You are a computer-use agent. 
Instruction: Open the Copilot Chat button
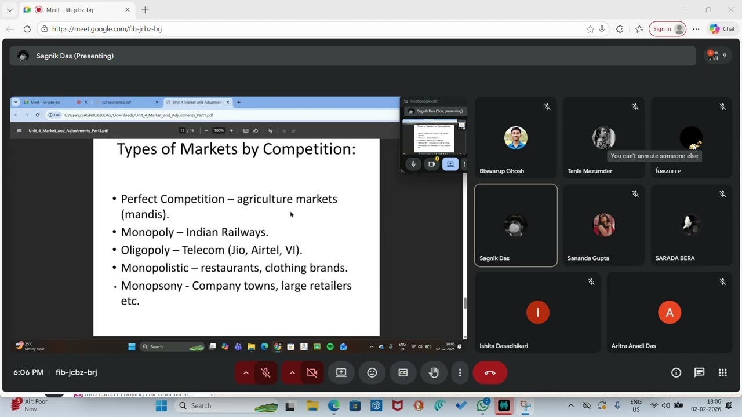(x=722, y=29)
